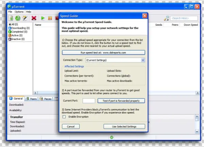This screenshot has width=204, height=147.
Task: Select Downloading (0) category
Action: click(19, 28)
